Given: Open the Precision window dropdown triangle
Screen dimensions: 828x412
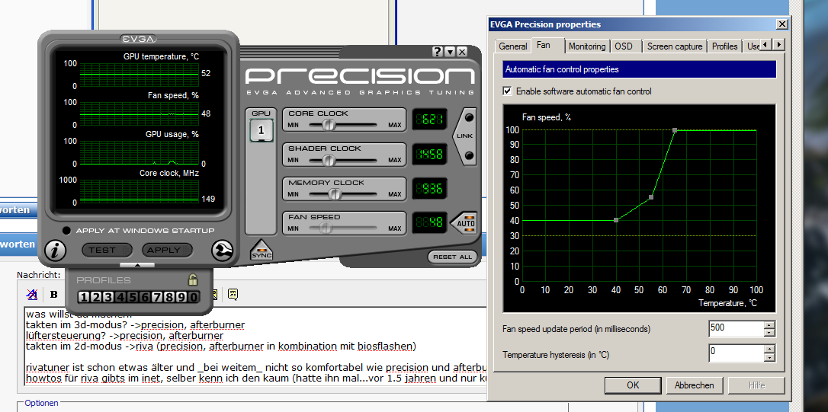Looking at the screenshot, I should pyautogui.click(x=449, y=52).
